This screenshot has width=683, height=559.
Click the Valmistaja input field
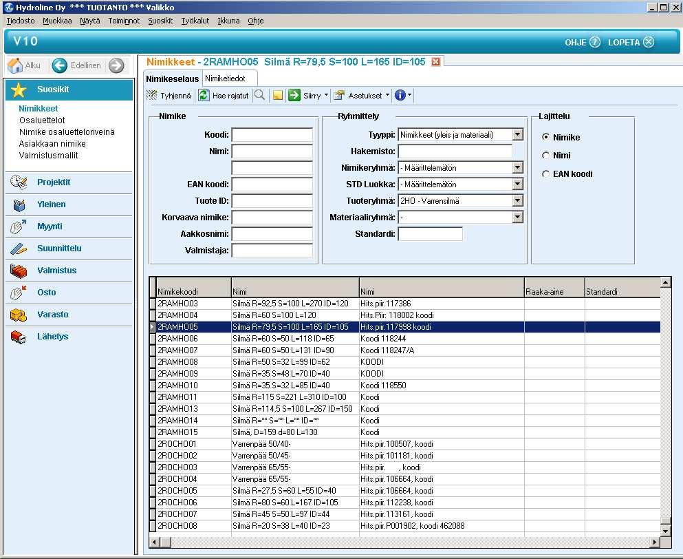[272, 251]
